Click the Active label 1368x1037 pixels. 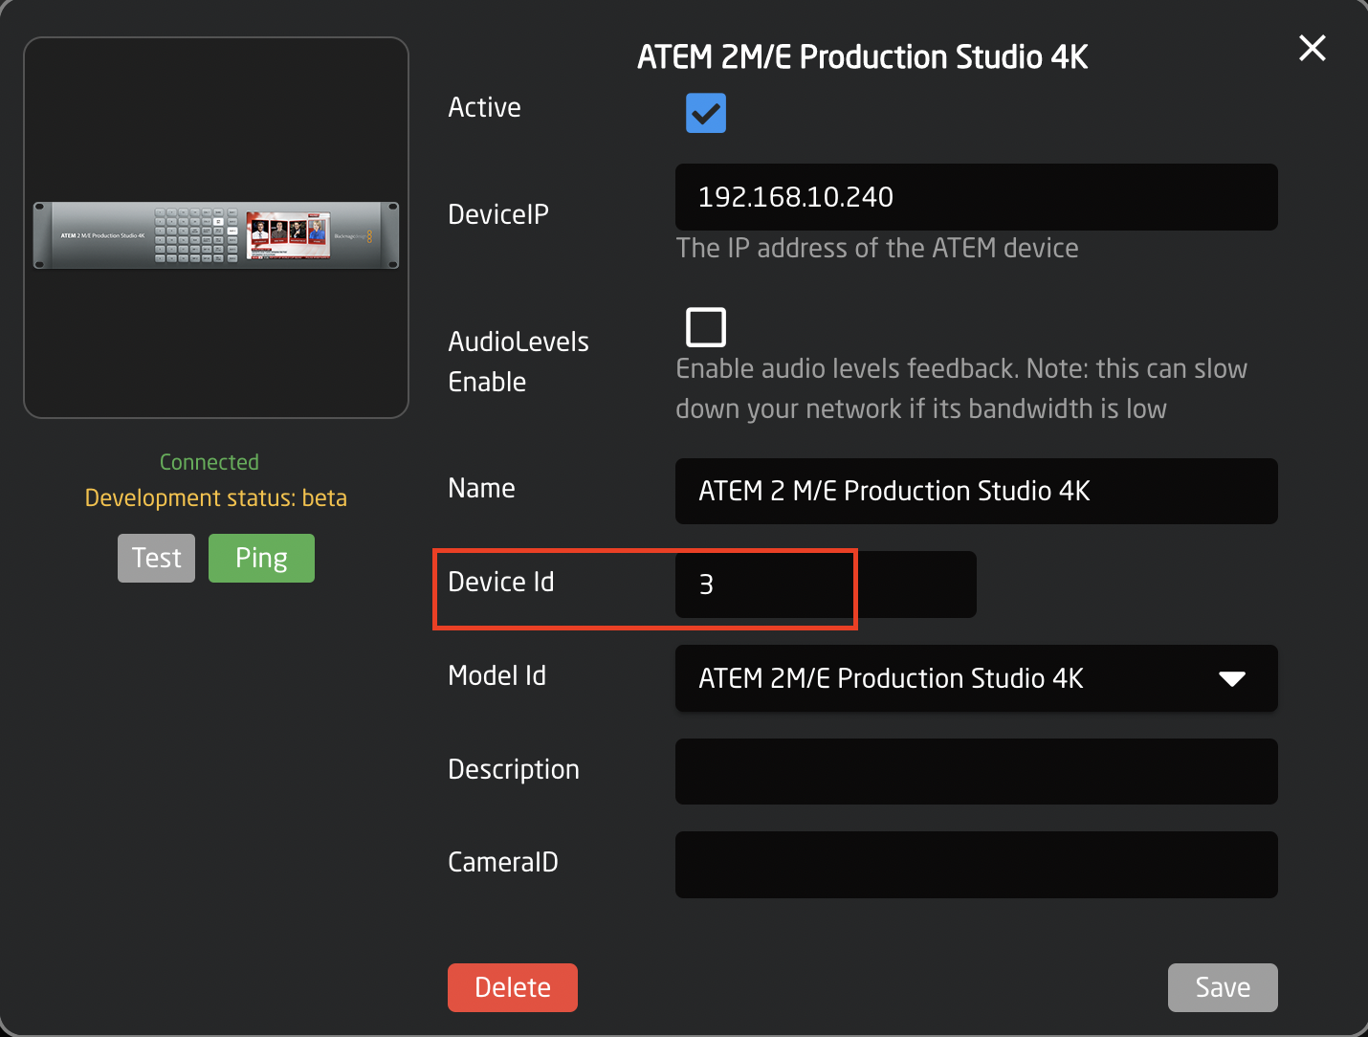485,107
